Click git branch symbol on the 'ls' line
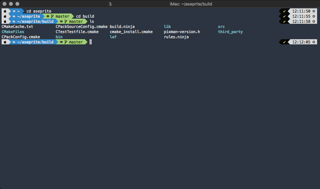The width and height of the screenshot is (320, 189). pos(66,22)
